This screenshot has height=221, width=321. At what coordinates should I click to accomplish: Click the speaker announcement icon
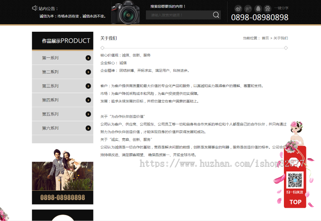pos(35,8)
